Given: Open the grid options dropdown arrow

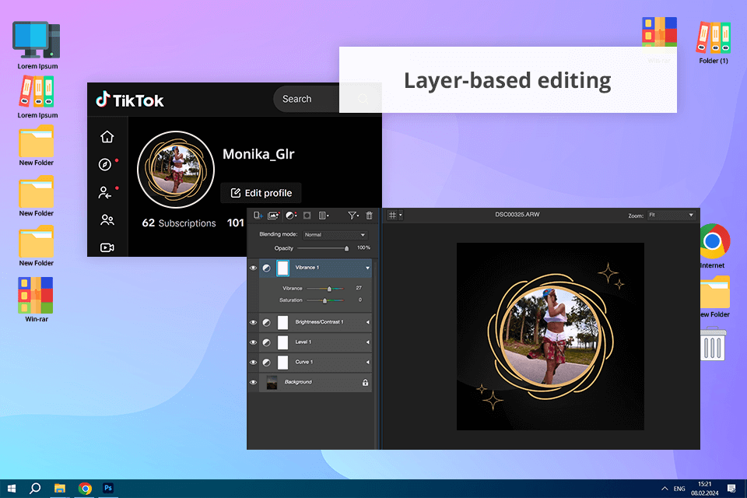Looking at the screenshot, I should [x=401, y=215].
